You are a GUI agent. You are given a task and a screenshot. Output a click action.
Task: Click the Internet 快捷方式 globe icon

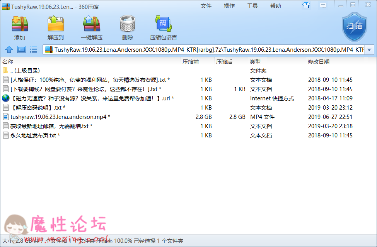point(5,98)
